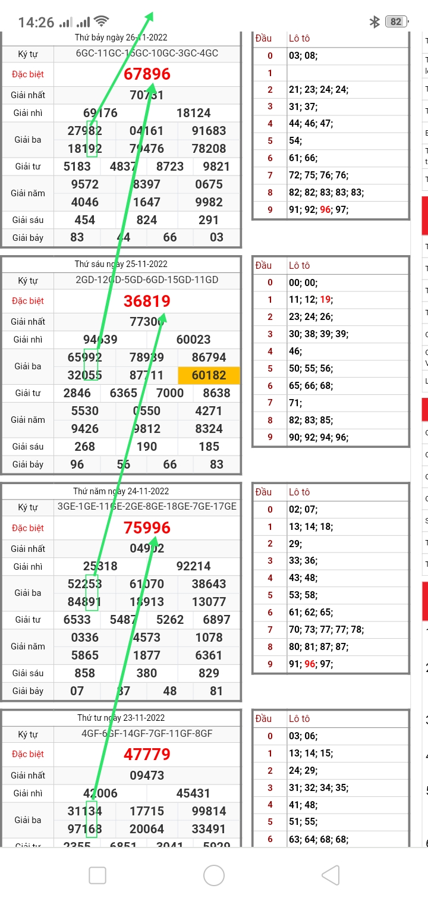Screen dimensions: 428x904
Task: Select first prize number 09473
Action: [147, 776]
